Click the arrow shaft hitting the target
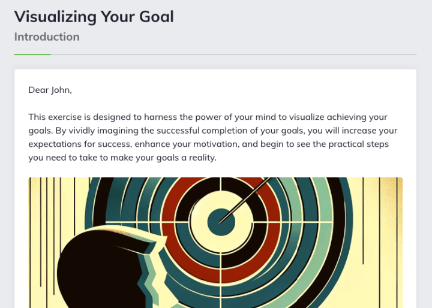This screenshot has width=432, height=308. (x=245, y=200)
